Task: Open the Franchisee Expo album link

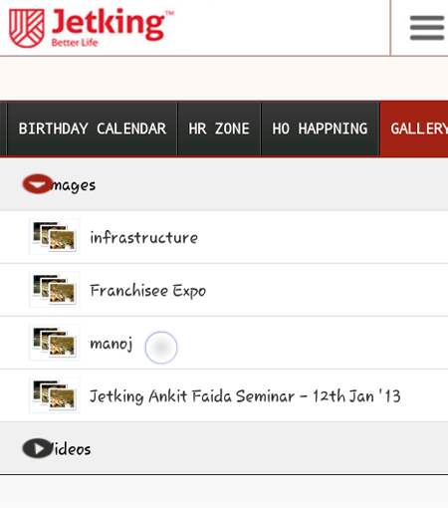Action: click(x=148, y=291)
